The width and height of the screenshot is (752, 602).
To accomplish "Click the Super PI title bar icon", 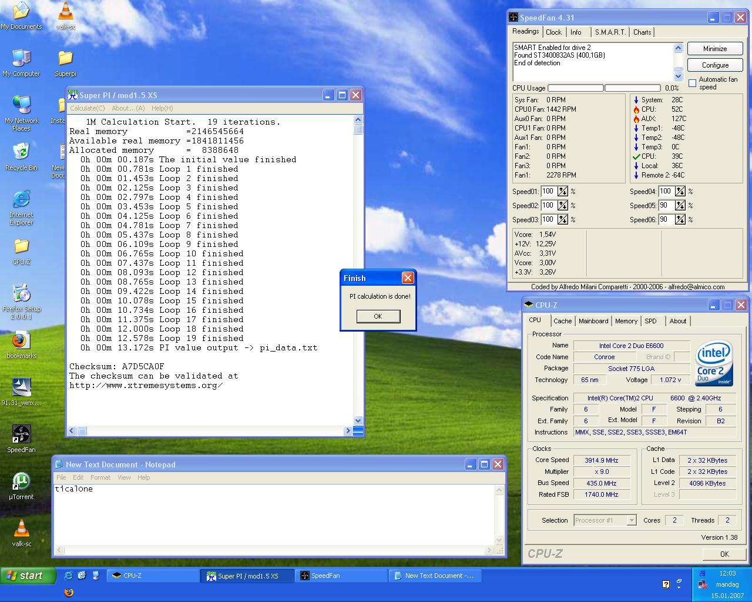I will click(x=73, y=95).
